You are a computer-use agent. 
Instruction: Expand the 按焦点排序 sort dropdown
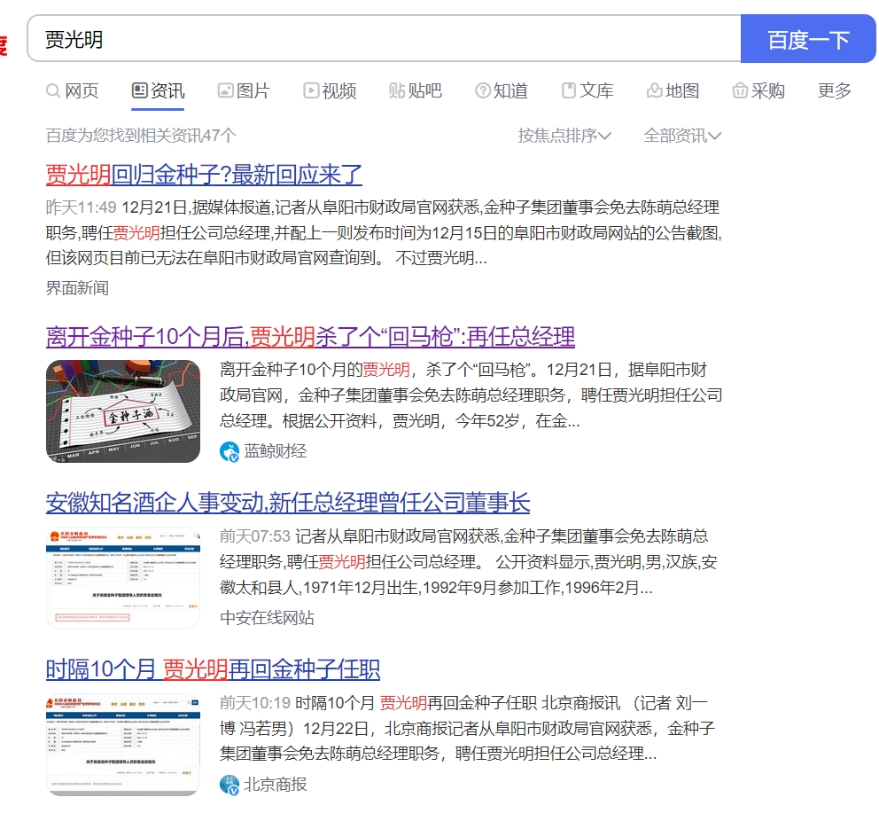564,136
